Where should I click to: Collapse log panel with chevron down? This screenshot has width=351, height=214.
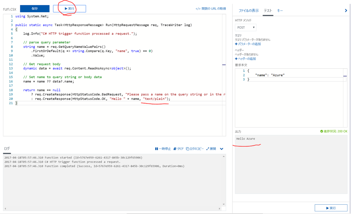221,149
